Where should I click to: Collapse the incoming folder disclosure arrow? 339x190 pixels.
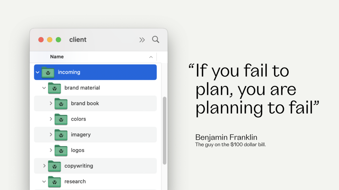[x=38, y=72]
